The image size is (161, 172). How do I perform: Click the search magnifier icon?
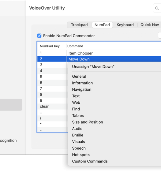157,8
